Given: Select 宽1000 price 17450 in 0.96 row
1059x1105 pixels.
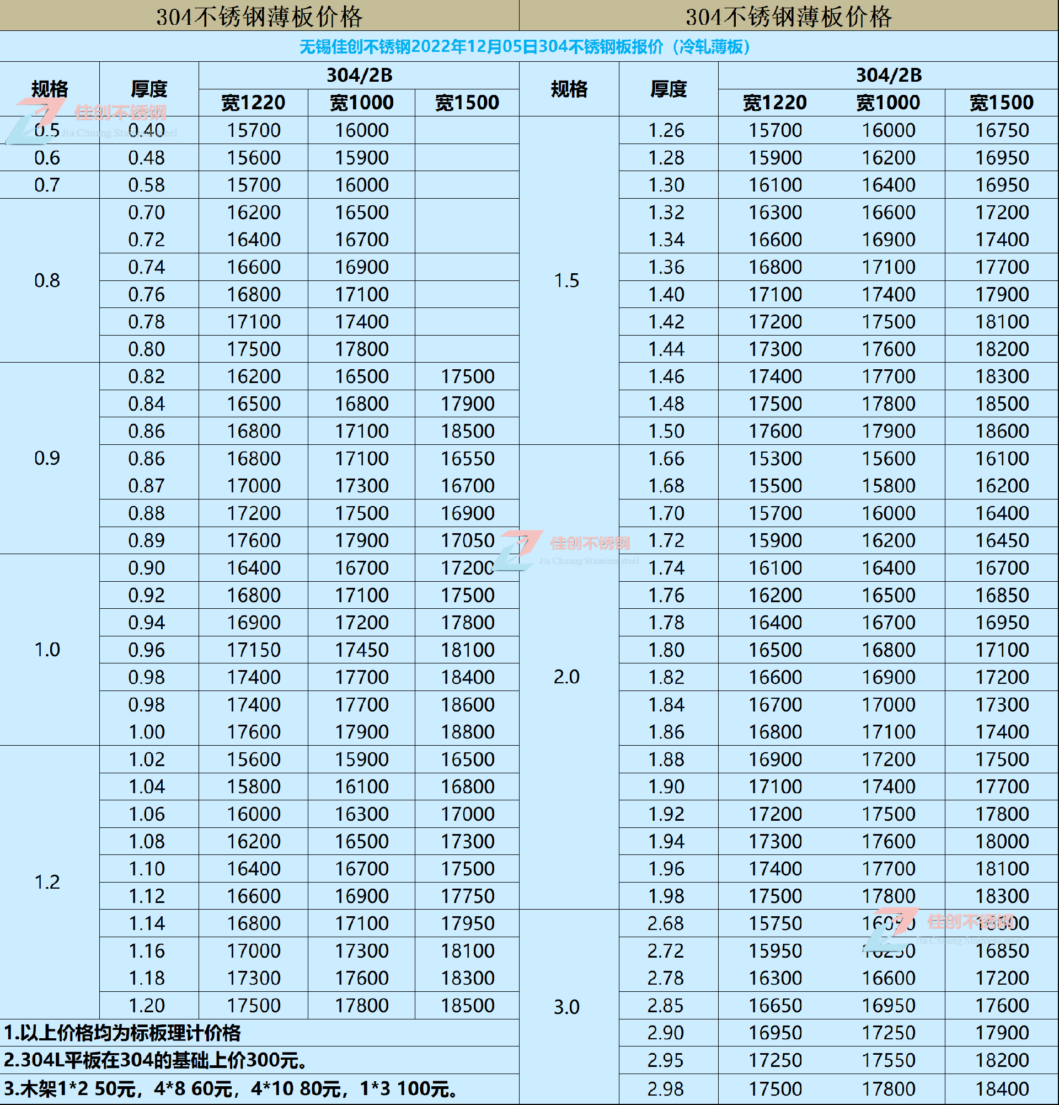Looking at the screenshot, I should click(x=362, y=650).
